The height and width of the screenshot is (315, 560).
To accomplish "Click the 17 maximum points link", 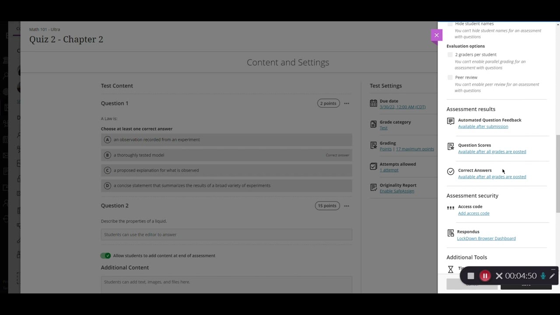I will [415, 149].
